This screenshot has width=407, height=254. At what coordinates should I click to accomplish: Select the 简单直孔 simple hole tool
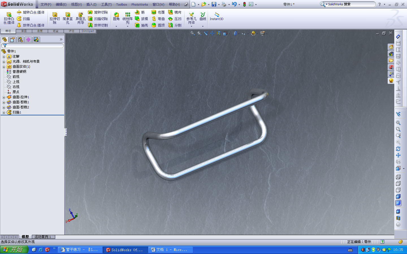tap(68, 18)
